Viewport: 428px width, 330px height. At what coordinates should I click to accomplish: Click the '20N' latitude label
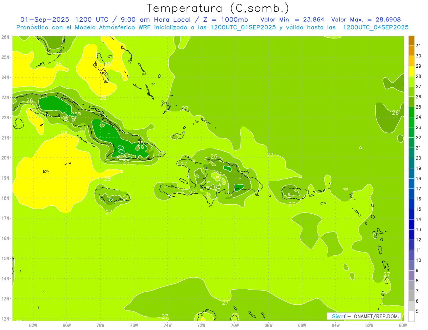click(x=5, y=158)
